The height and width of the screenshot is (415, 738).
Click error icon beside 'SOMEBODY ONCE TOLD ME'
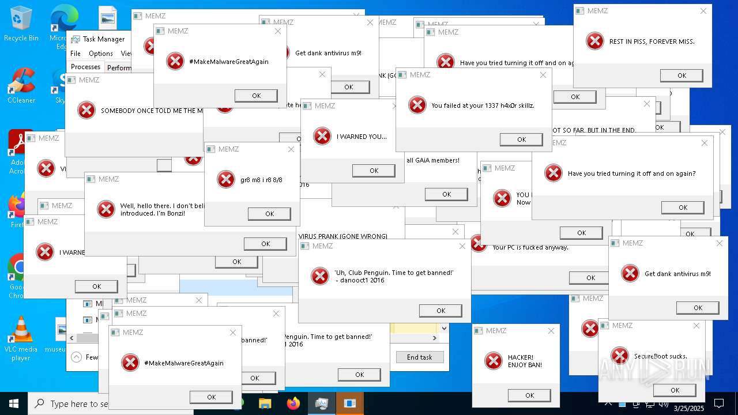tap(86, 110)
